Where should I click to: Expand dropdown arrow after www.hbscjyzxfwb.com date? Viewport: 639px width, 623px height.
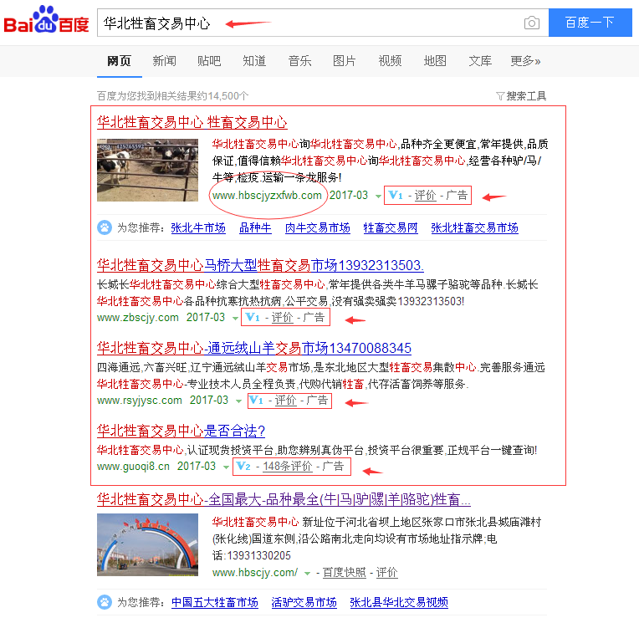(378, 197)
